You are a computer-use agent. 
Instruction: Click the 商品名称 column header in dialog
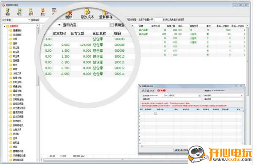(x=160, y=109)
